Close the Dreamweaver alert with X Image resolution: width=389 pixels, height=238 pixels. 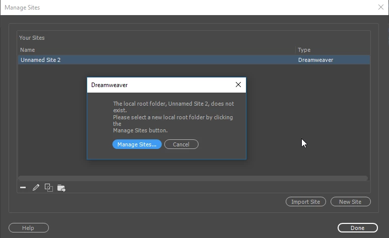tap(238, 85)
